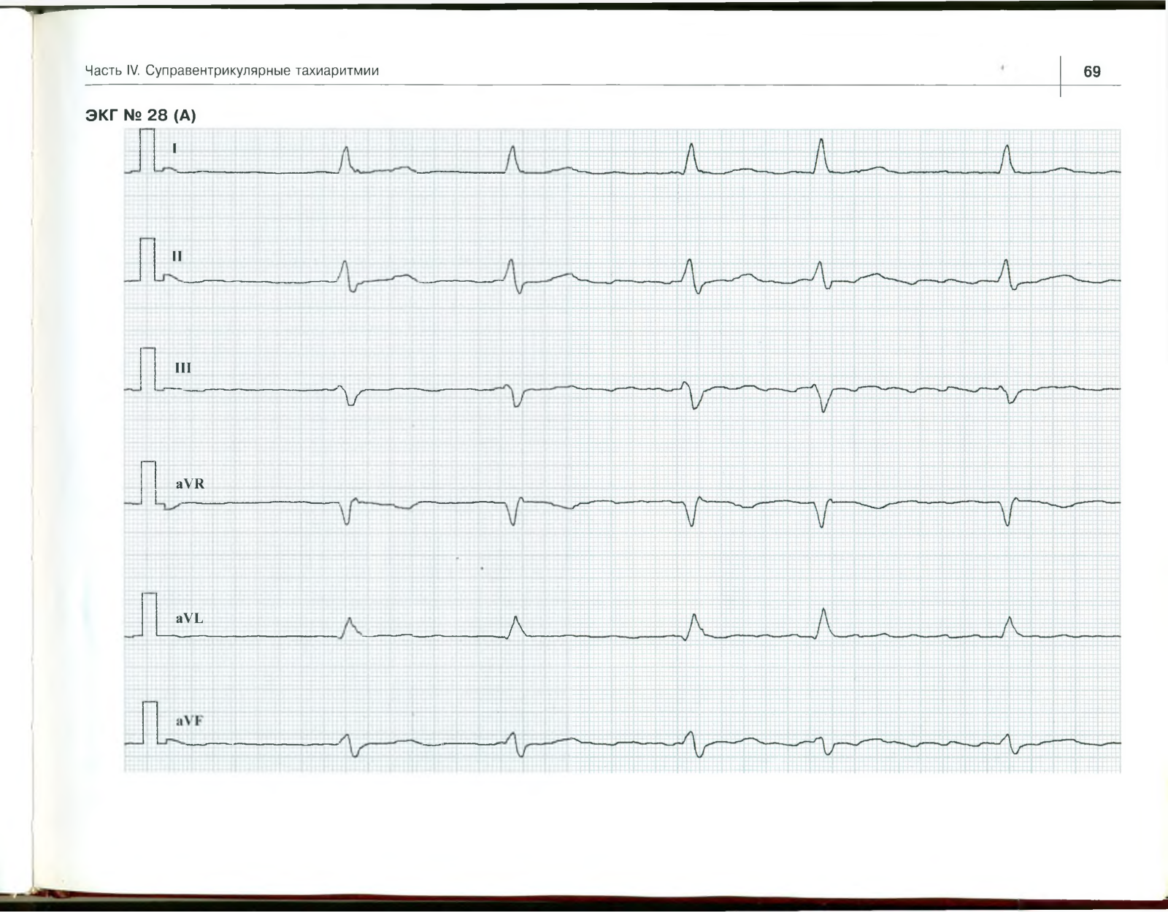Click the aVF lead label
The image size is (1168, 912).
point(190,721)
